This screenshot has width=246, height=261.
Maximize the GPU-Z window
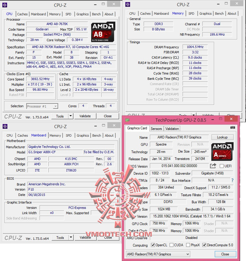(x=221, y=119)
